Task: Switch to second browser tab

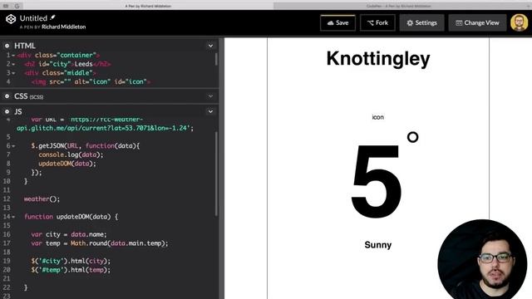Action: (x=399, y=6)
